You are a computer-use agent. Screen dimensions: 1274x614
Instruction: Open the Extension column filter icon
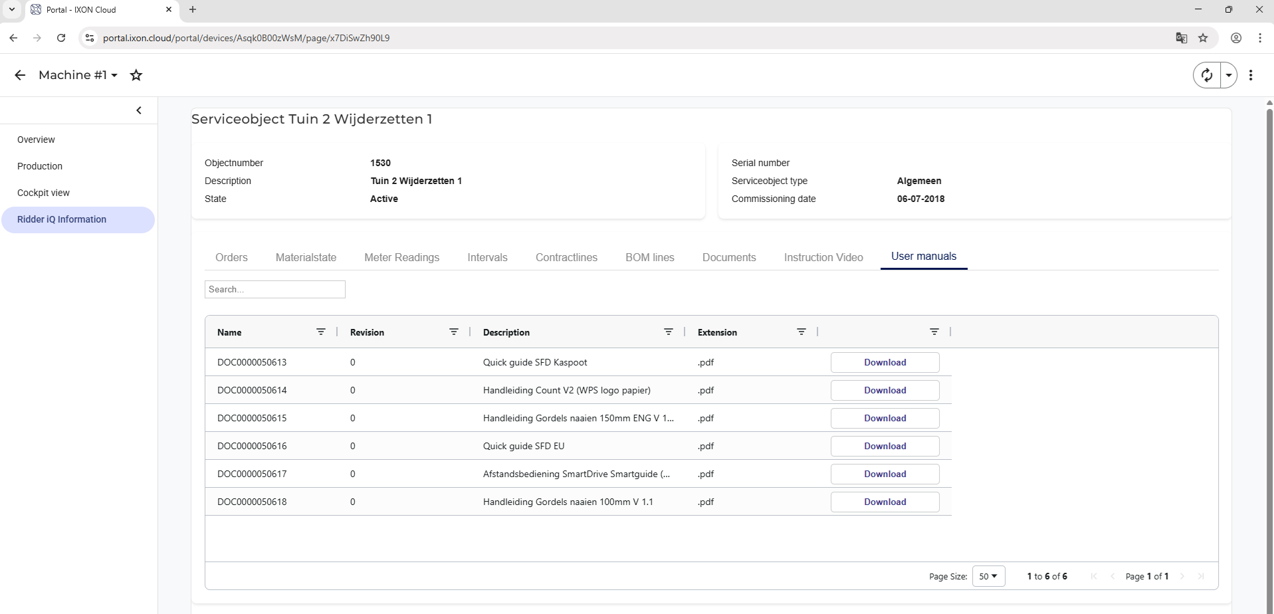(801, 332)
